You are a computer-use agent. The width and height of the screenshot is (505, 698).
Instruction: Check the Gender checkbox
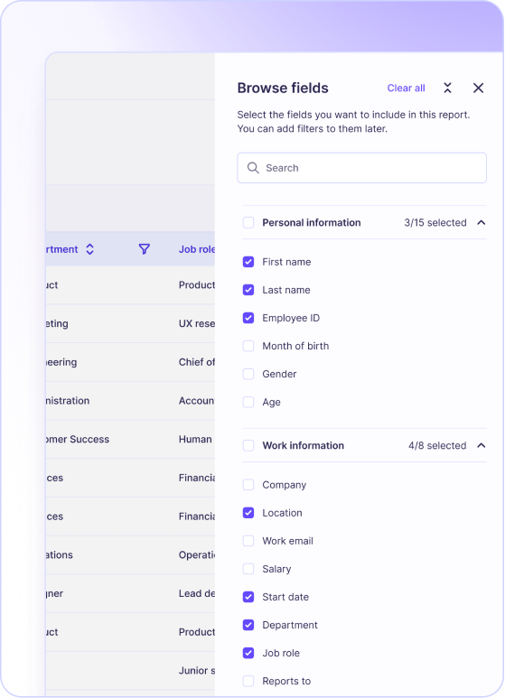tap(248, 374)
